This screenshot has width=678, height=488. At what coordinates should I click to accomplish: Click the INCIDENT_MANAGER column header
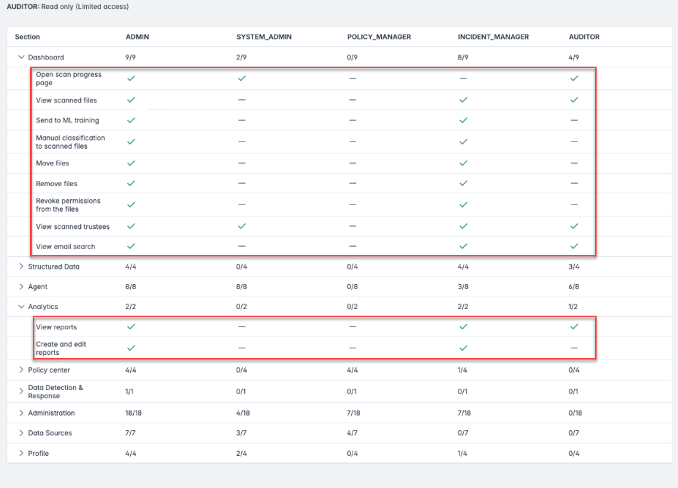coord(493,37)
